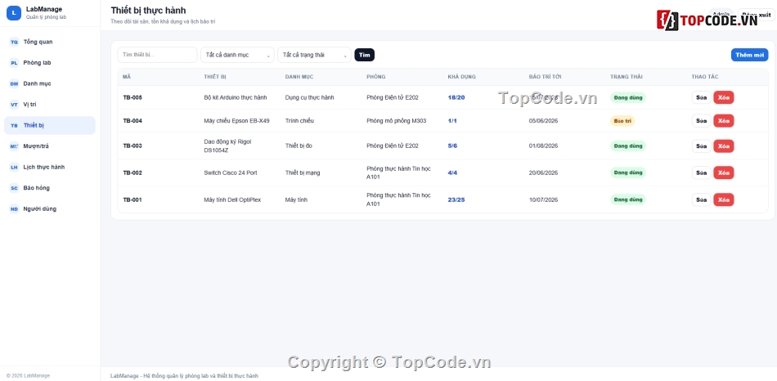
Task: Click the BẢO TRÌ TỚI column header
Action: tap(545, 77)
